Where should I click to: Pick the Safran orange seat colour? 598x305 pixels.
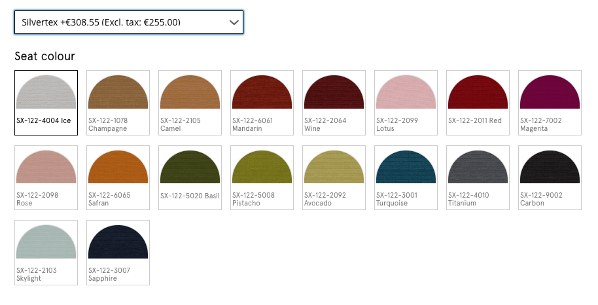point(118,177)
